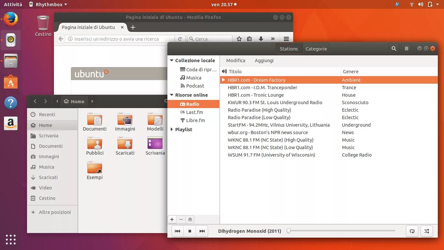Close the Pagina iniziale di Ubuntu tab

pos(122,27)
